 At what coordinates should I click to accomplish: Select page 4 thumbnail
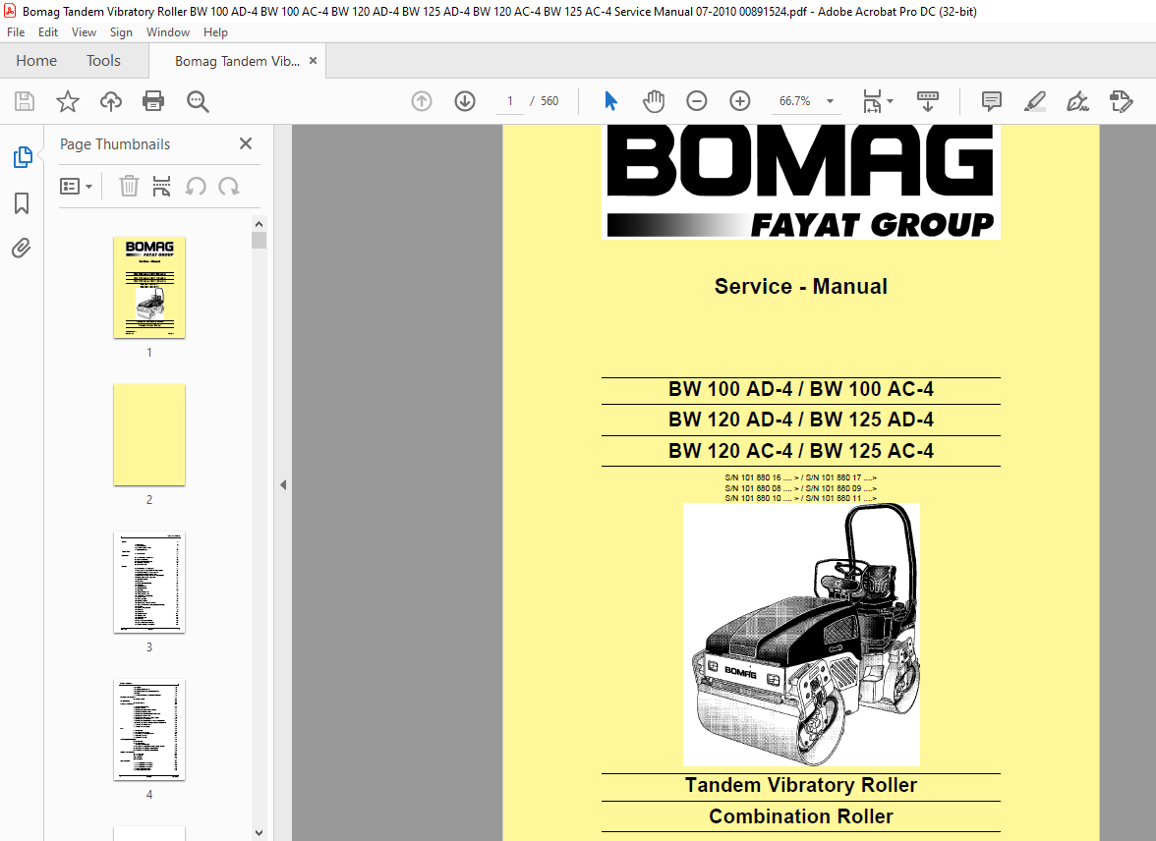coord(149,730)
